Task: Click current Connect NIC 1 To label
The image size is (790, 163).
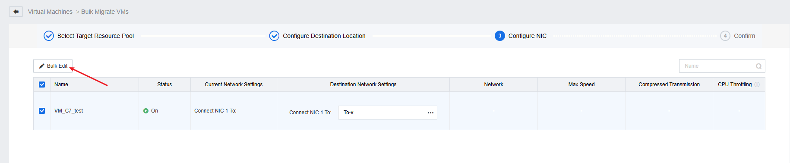Action: pyautogui.click(x=215, y=111)
